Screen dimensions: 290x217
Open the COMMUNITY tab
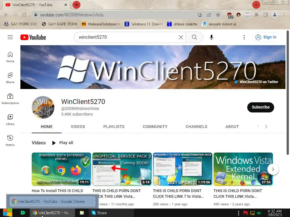[155, 127]
